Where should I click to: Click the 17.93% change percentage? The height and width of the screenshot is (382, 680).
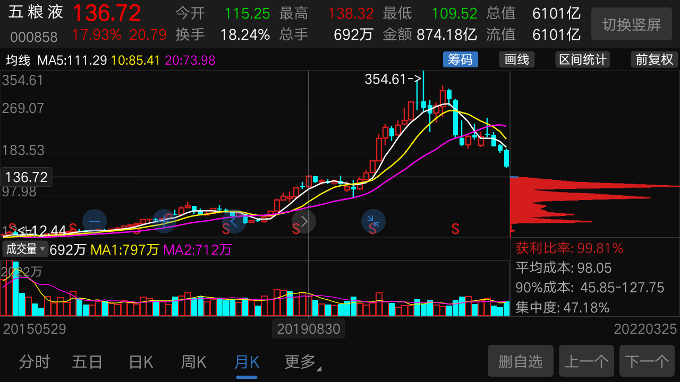coord(97,35)
